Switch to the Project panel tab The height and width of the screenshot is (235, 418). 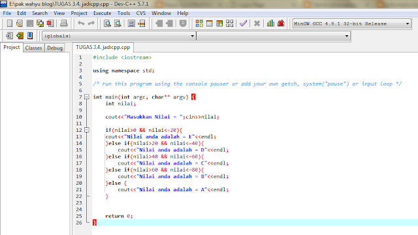[12, 48]
